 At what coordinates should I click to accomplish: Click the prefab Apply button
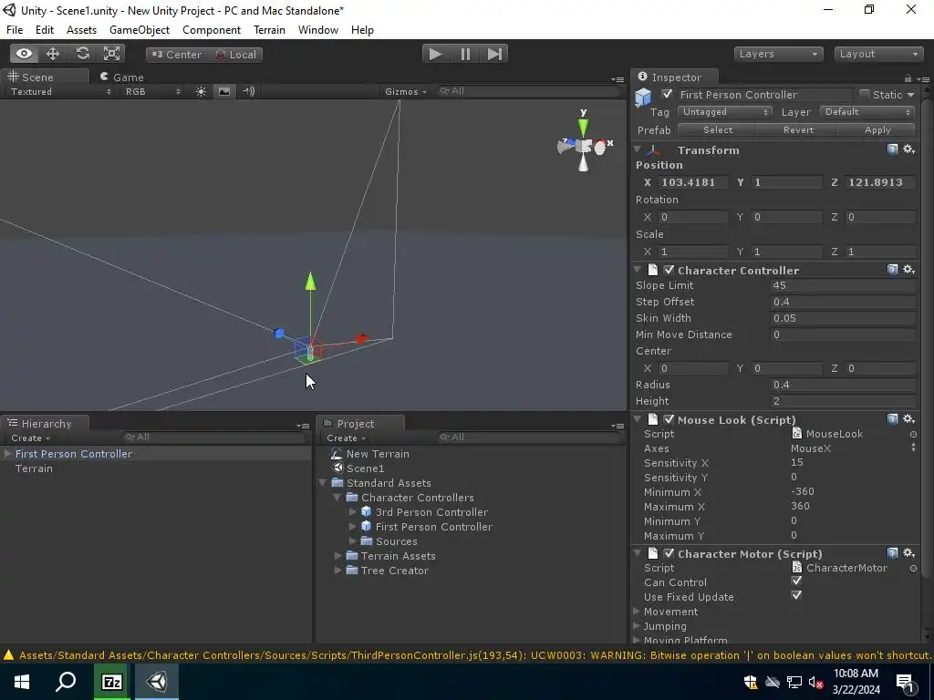[877, 129]
